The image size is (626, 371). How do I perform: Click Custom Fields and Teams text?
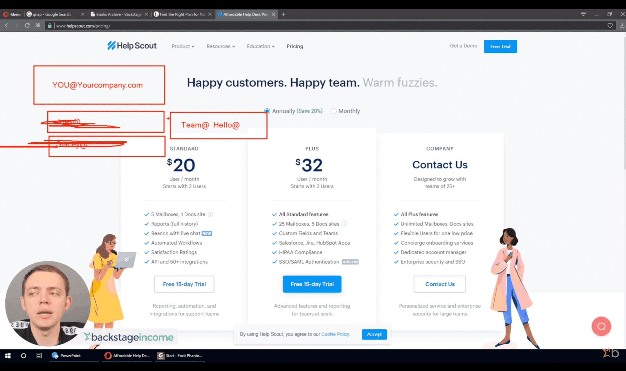(308, 233)
